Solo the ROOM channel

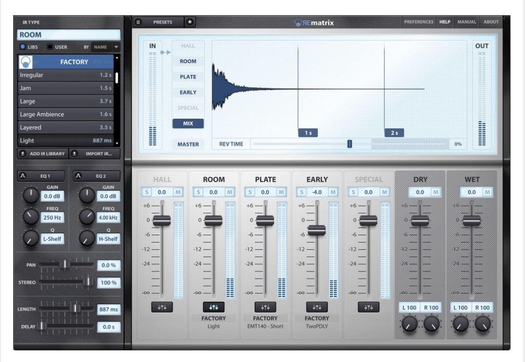pos(198,192)
